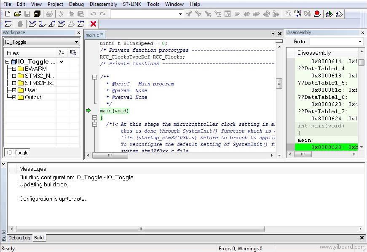Click the Run to Cursor icon
This screenshot has height=252, width=367.
(71, 24)
